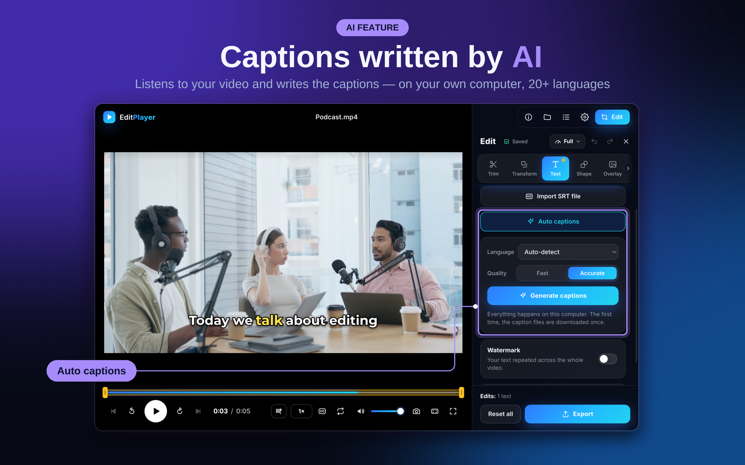Close the Edit panel
745x465 pixels.
[x=626, y=142]
